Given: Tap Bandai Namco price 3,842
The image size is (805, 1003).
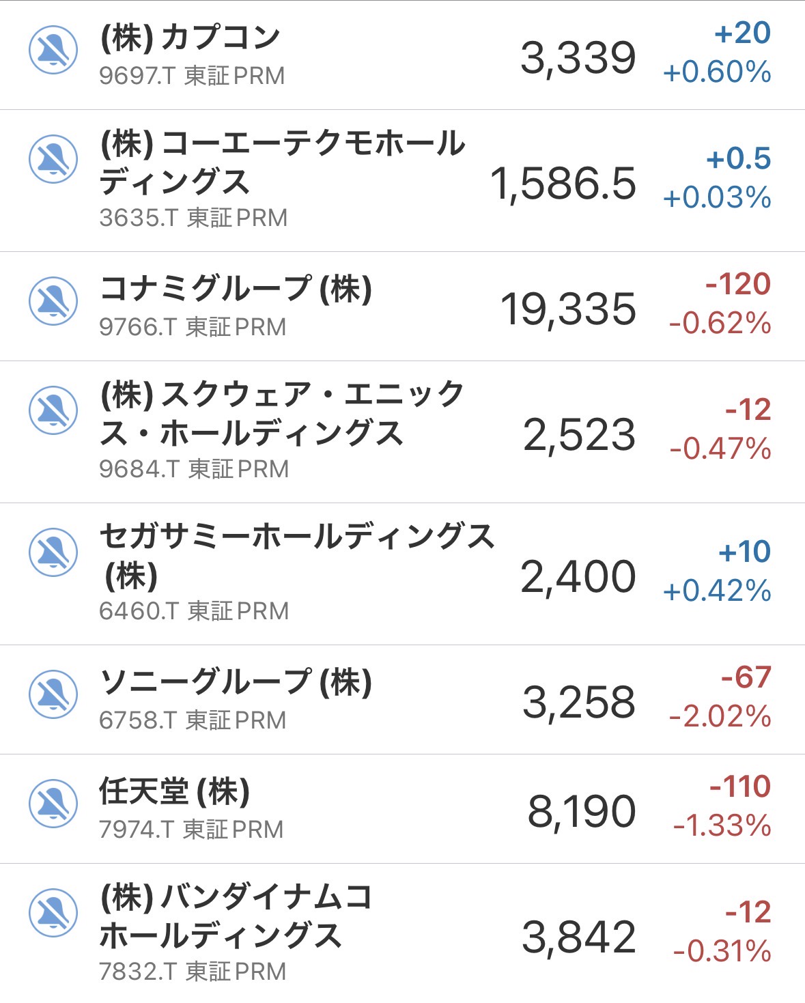Looking at the screenshot, I should [x=578, y=937].
